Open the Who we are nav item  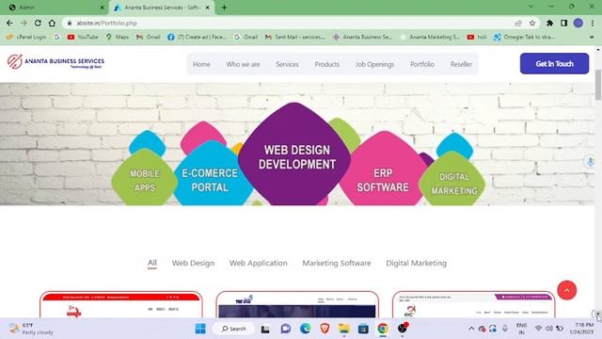[x=243, y=64]
